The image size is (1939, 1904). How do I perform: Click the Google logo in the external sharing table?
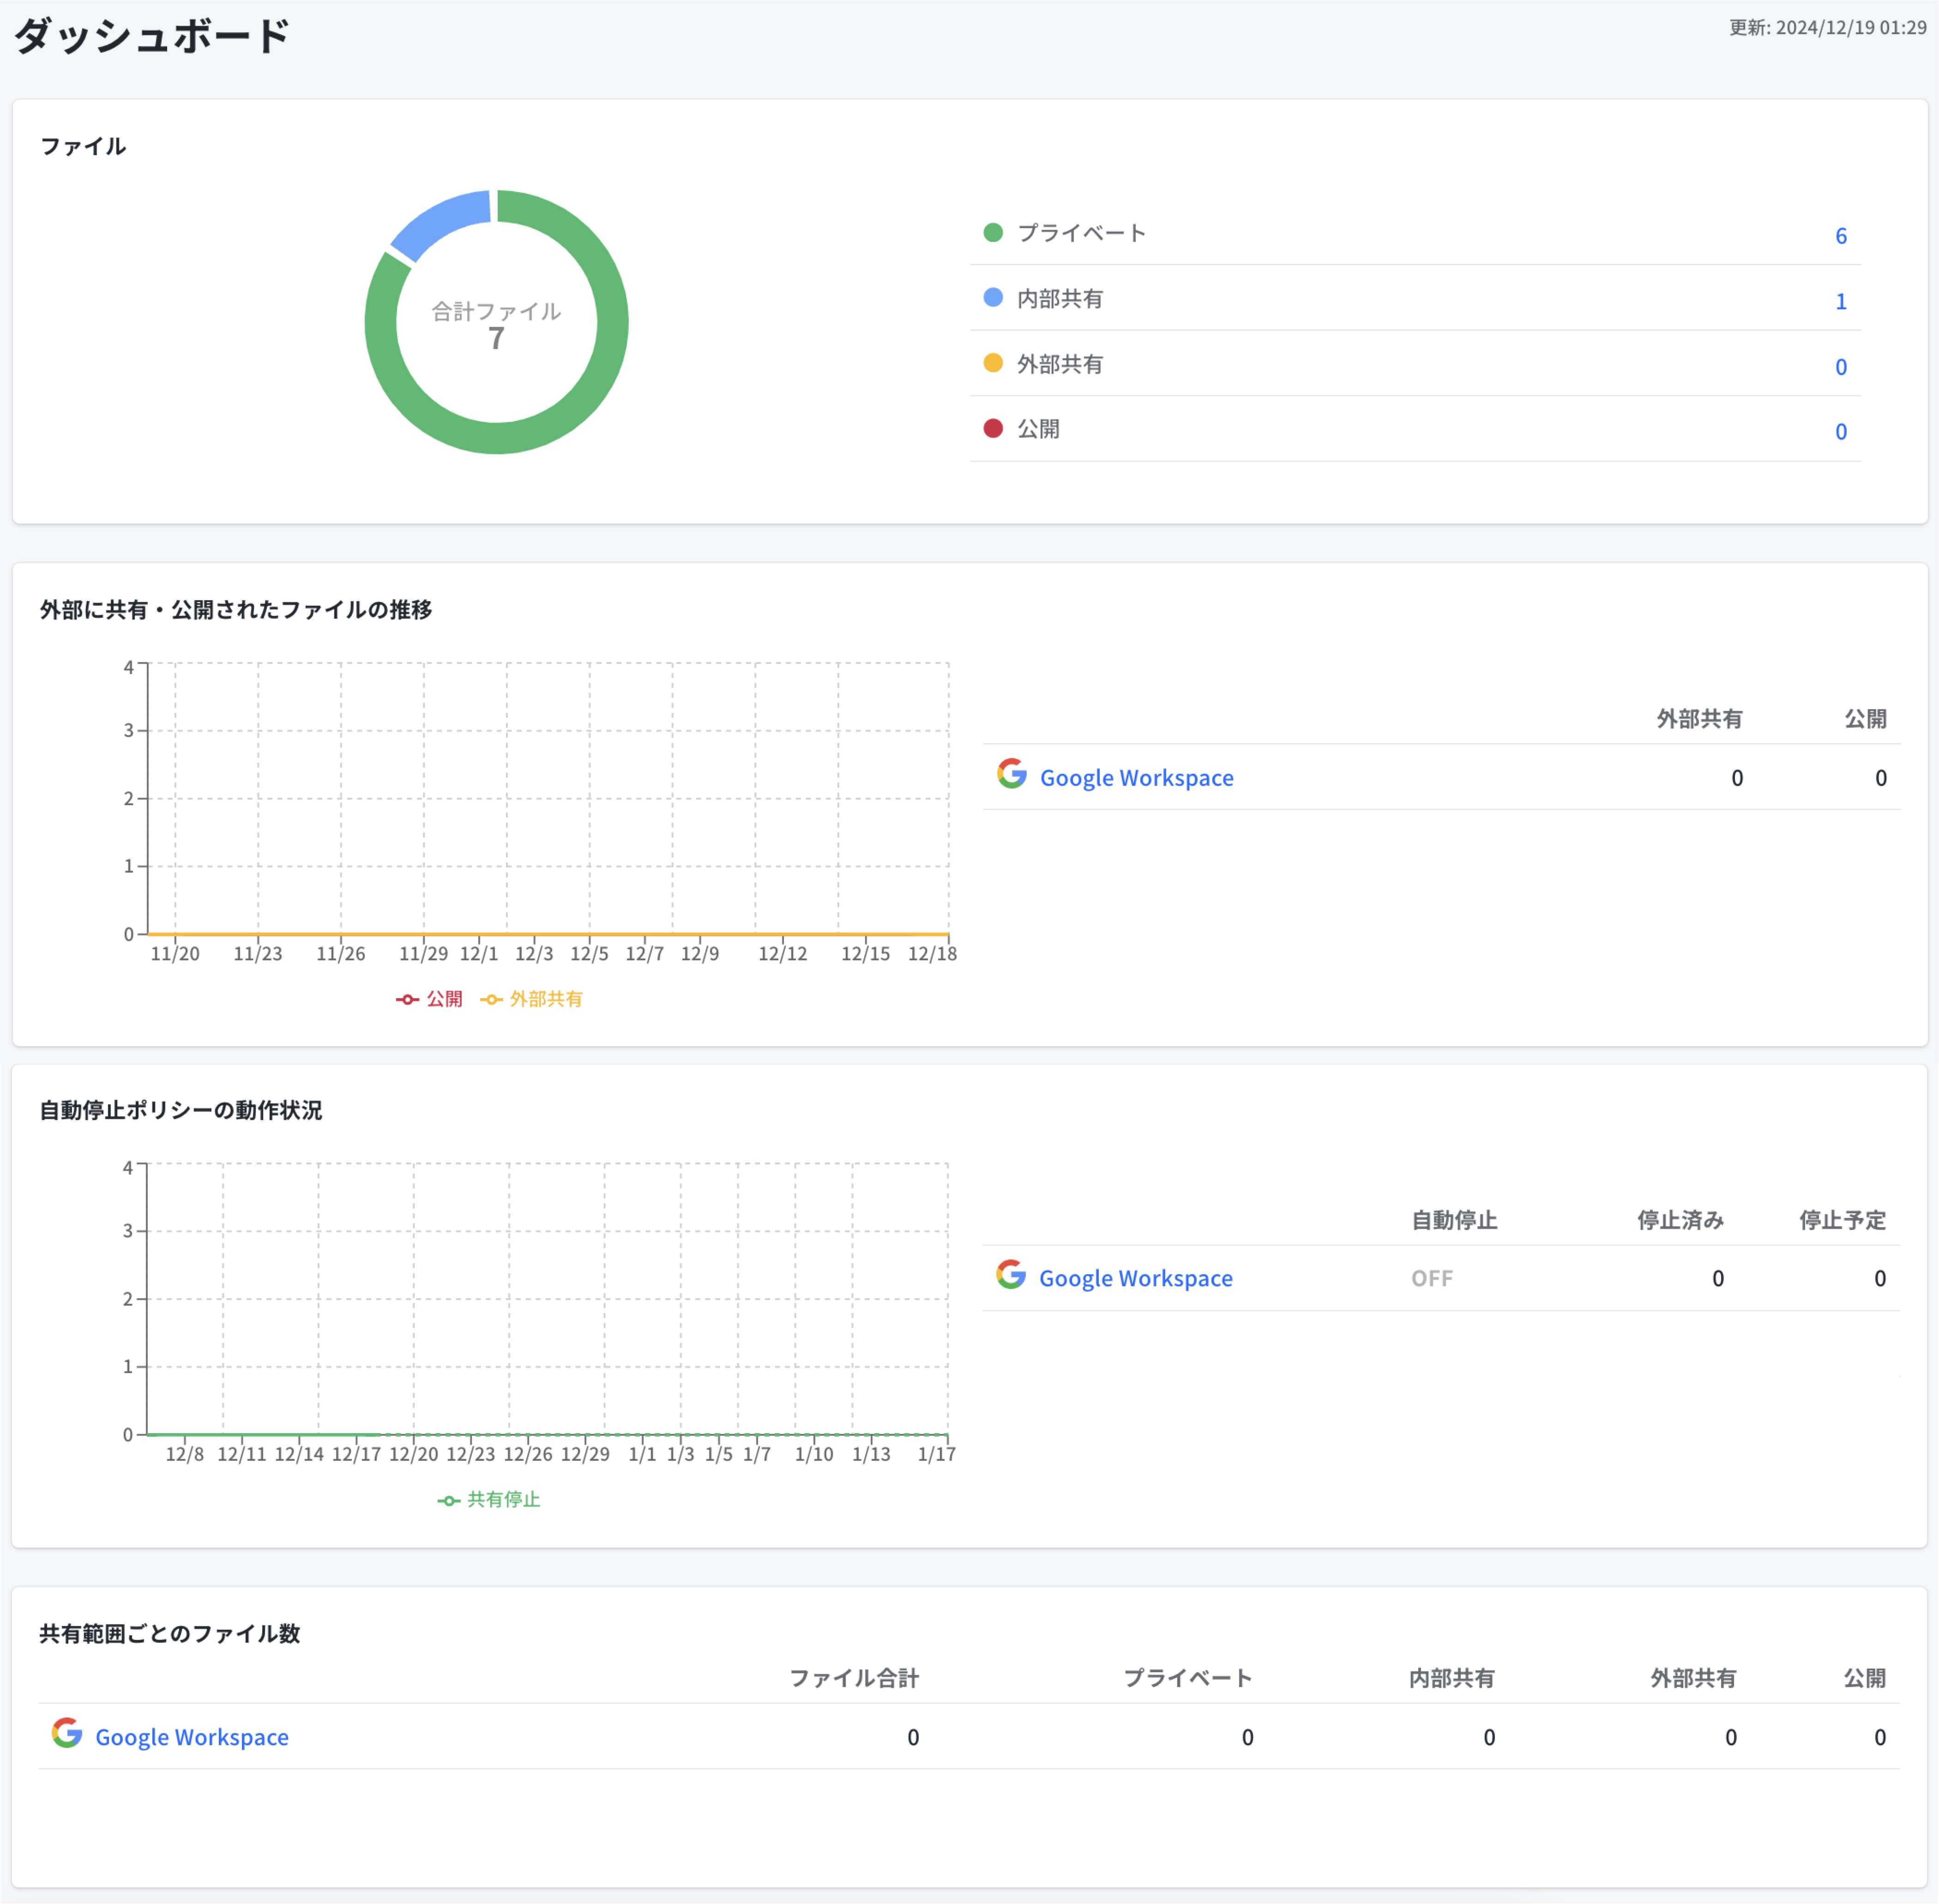coord(1011,773)
